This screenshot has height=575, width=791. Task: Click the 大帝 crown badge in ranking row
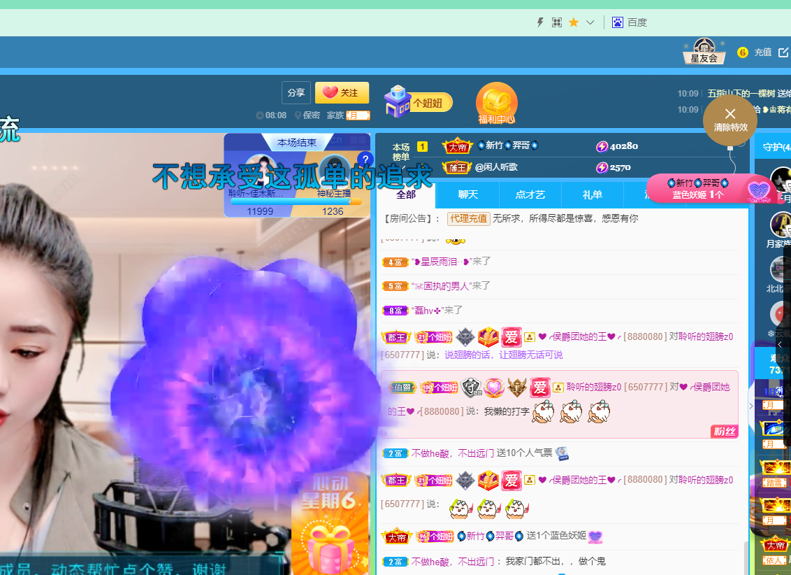(x=458, y=146)
